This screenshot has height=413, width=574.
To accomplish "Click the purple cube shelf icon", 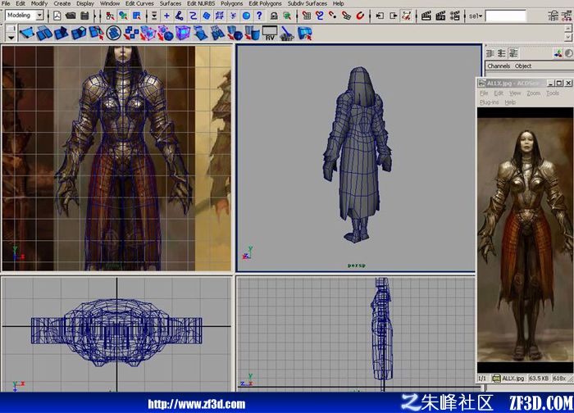I will pos(183,34).
